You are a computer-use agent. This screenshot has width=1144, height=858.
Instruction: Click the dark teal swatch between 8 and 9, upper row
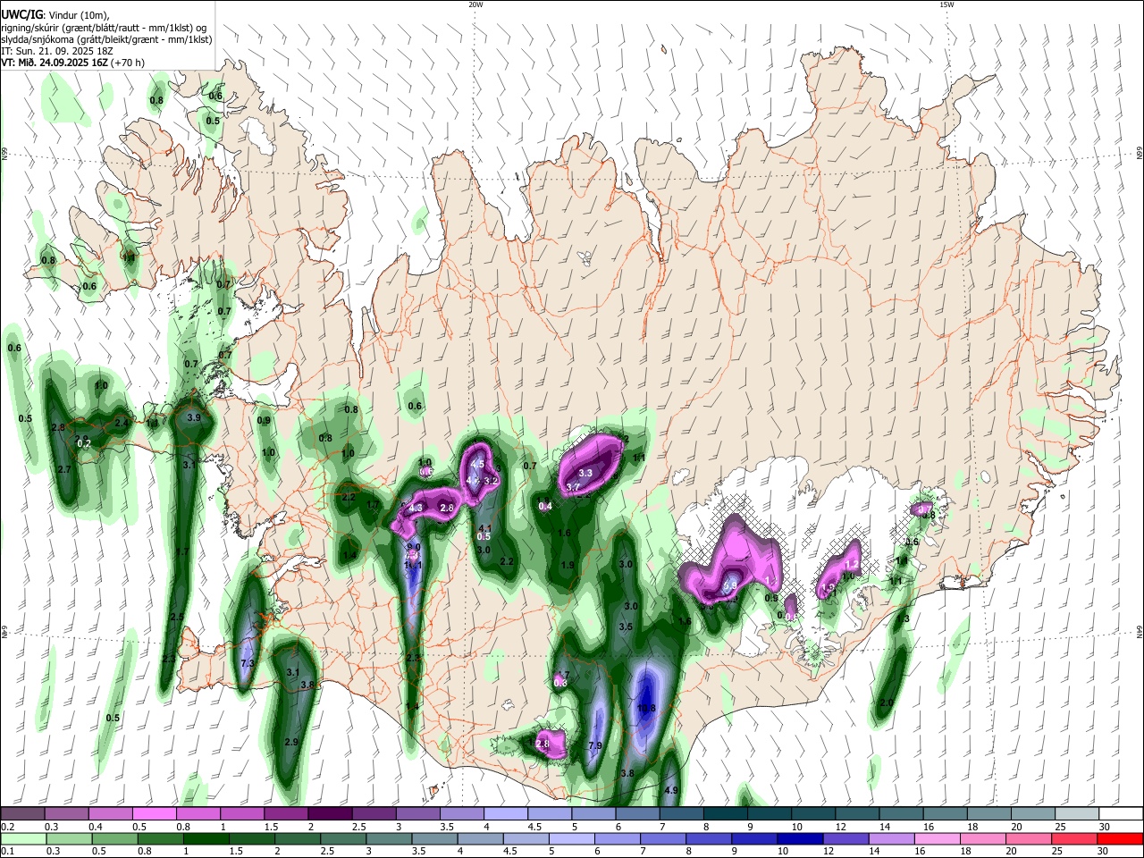click(724, 813)
